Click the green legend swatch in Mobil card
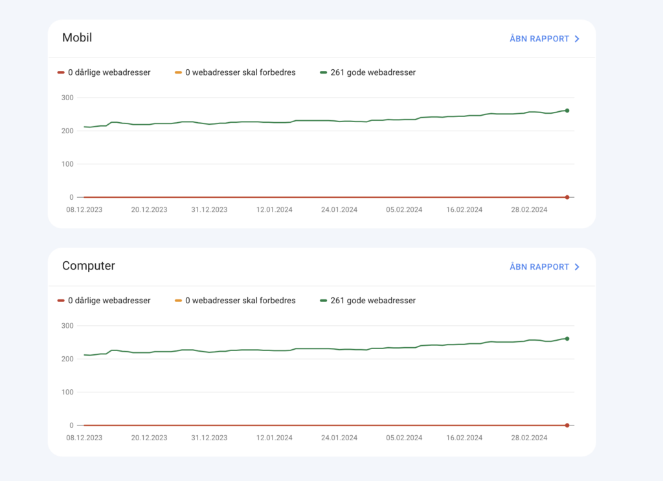663x481 pixels. (x=324, y=72)
